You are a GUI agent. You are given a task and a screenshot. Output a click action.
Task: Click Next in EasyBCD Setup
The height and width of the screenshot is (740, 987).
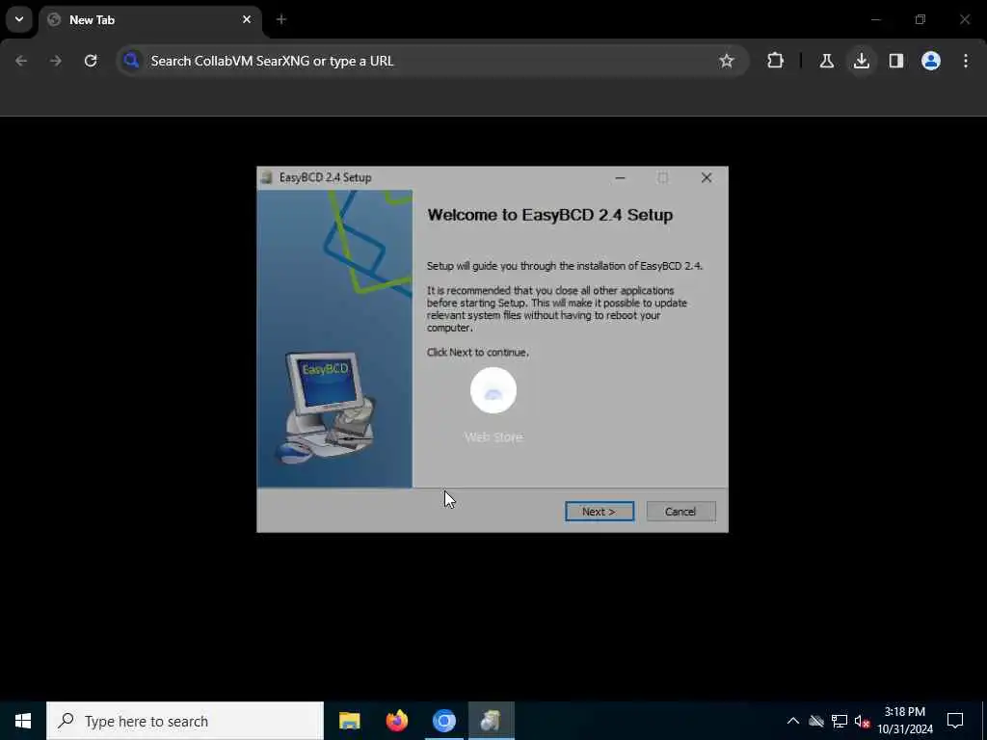(x=600, y=512)
